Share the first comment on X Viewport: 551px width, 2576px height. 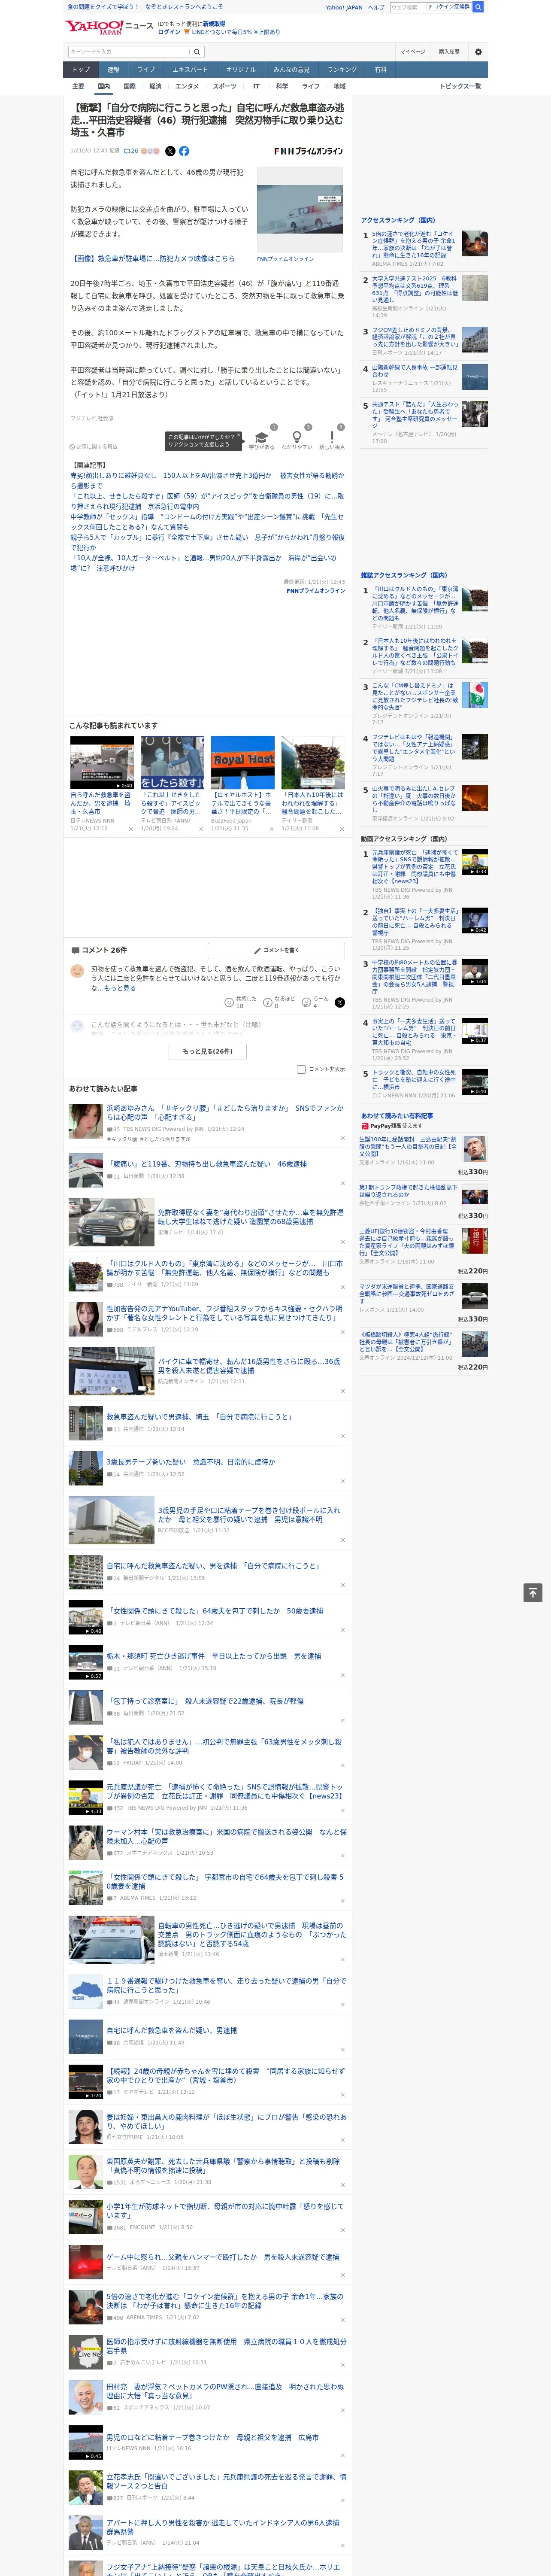point(340,1002)
